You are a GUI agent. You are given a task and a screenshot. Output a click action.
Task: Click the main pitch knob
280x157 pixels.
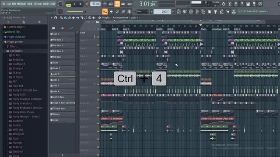(60, 12)
